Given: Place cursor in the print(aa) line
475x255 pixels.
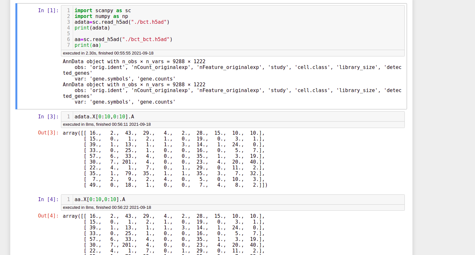Looking at the screenshot, I should 87,45.
